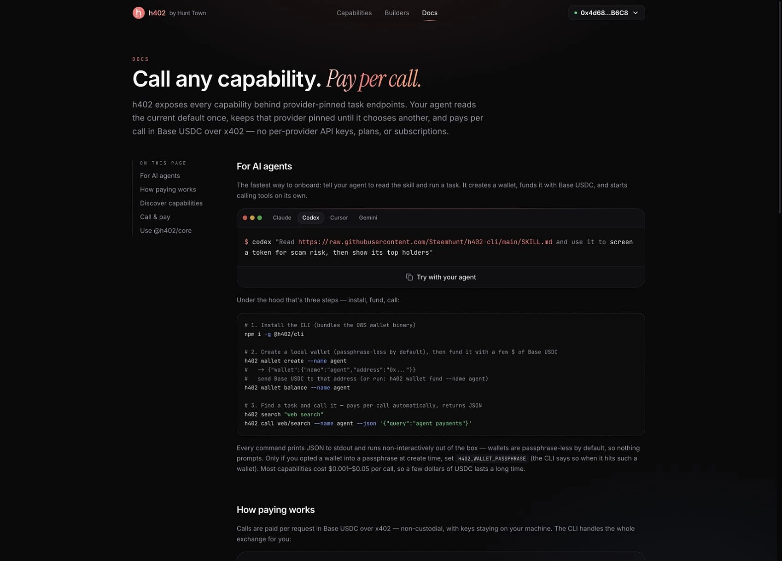Click the h402 wallet balance --name agent line
The image size is (782, 561).
[297, 388]
